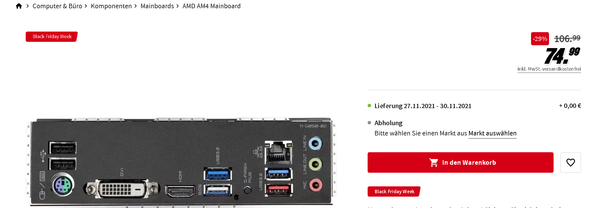This screenshot has height=208, width=605.
Task: Open Computer & Büro breadcrumb
Action: point(57,6)
